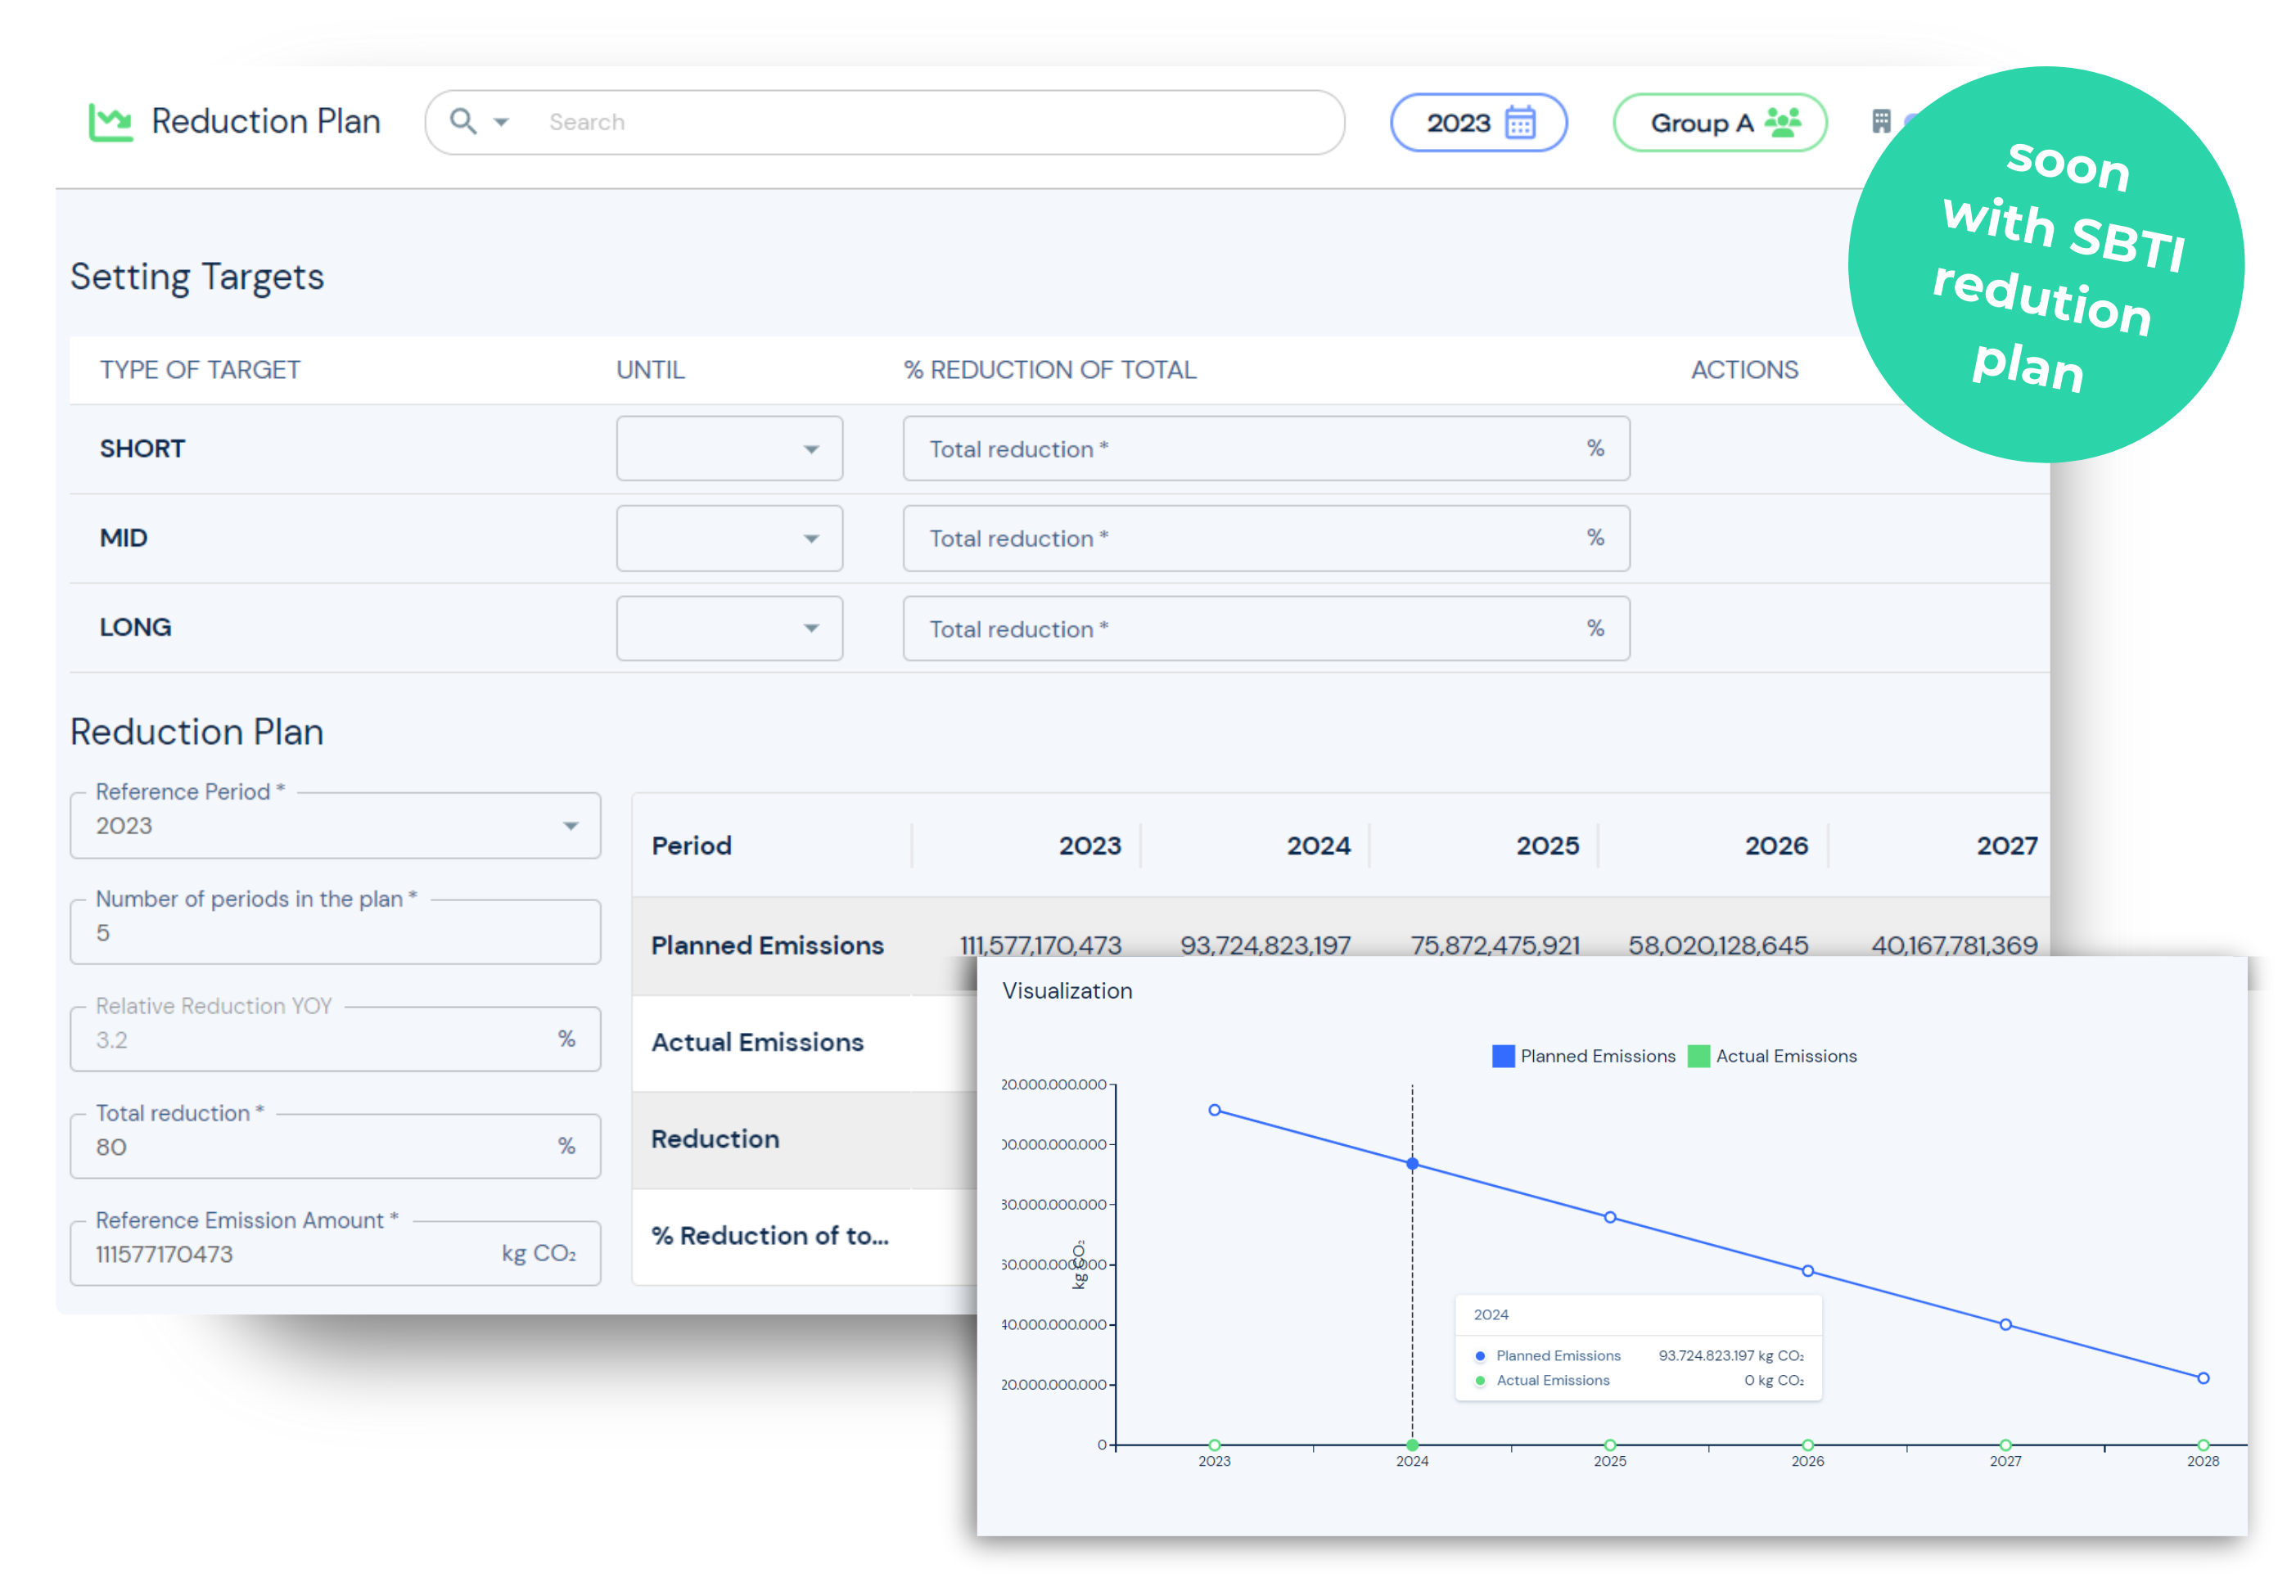Click the people icon in Group A
The image size is (2296, 1596).
point(1782,122)
